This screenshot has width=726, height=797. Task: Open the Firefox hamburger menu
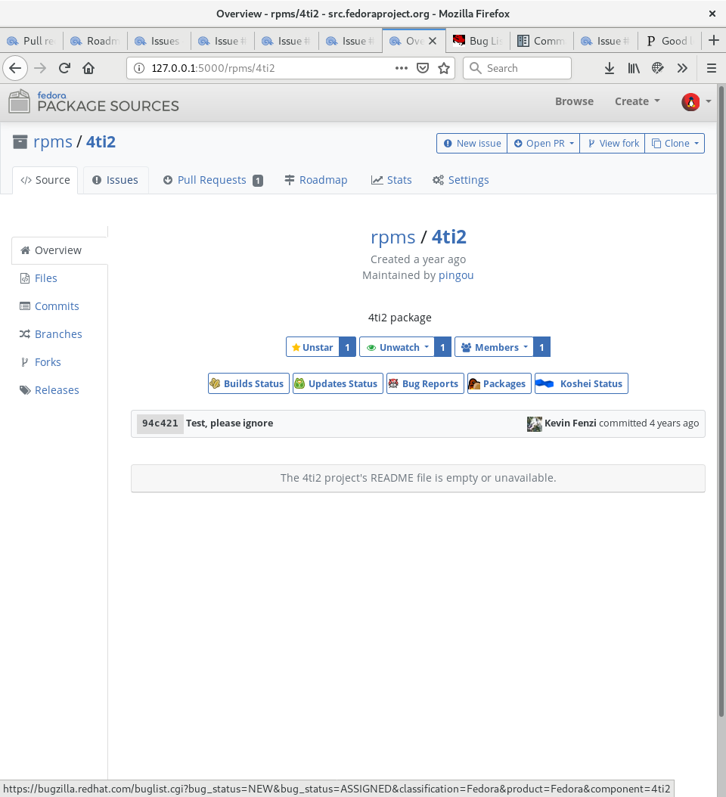[x=712, y=68]
